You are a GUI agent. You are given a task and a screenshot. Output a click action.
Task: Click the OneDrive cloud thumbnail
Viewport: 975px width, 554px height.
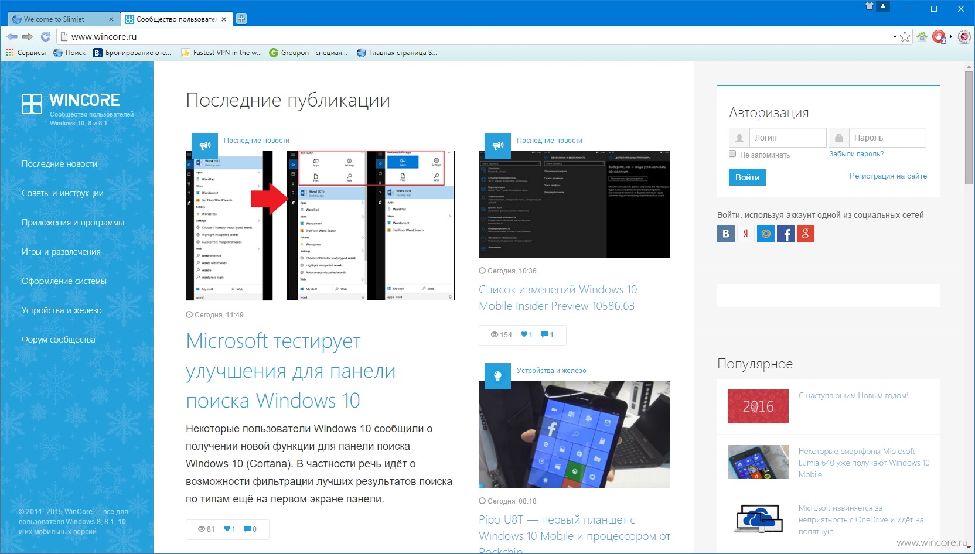tap(758, 519)
